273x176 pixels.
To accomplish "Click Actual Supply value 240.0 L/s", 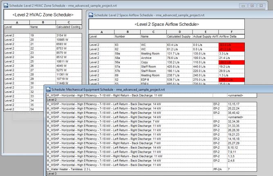I will (206, 75).
